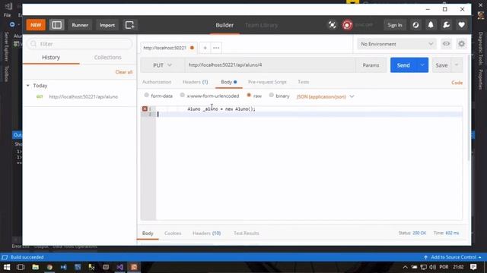Open the Tests tab
The height and width of the screenshot is (273, 487).
(304, 82)
